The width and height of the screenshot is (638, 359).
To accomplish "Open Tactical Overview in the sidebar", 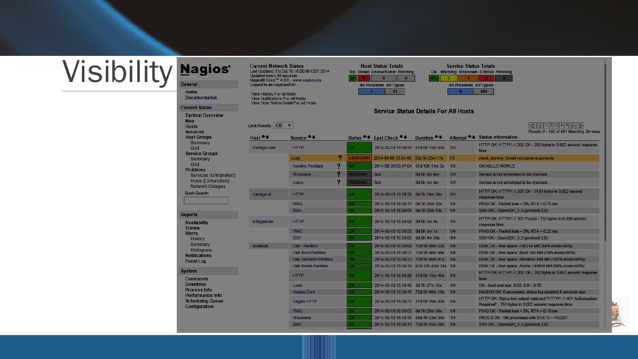I will coord(204,116).
